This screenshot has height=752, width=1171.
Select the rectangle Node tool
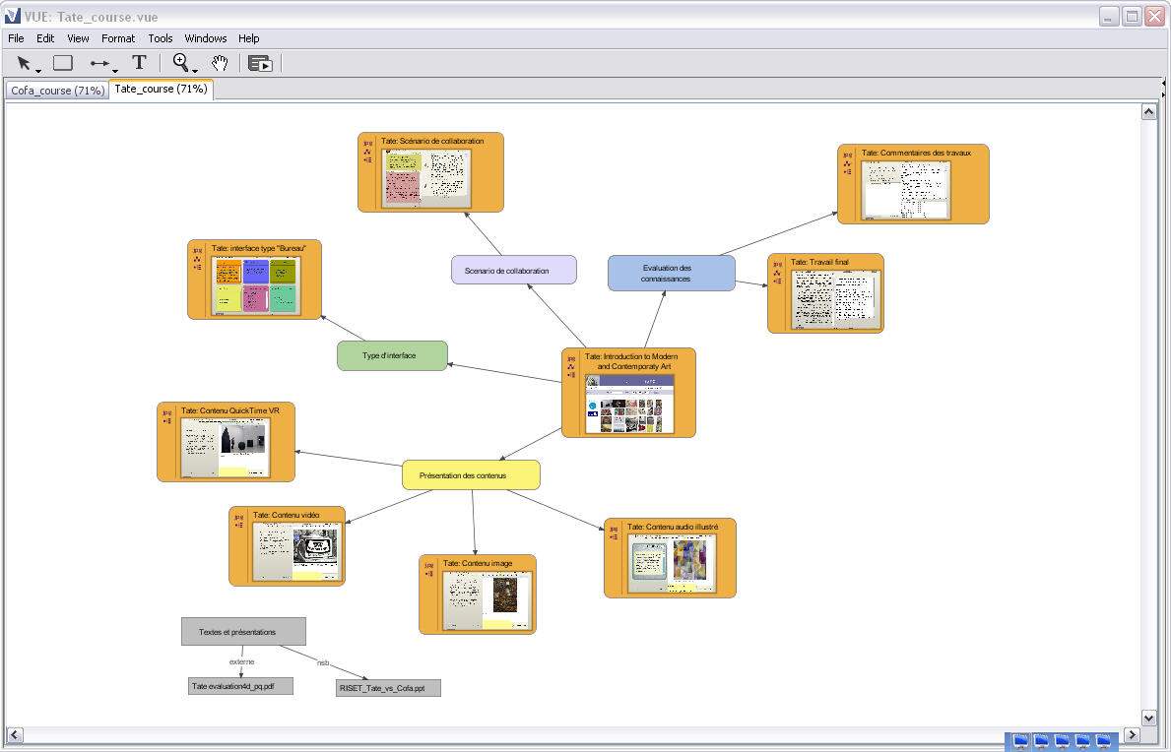[x=63, y=63]
